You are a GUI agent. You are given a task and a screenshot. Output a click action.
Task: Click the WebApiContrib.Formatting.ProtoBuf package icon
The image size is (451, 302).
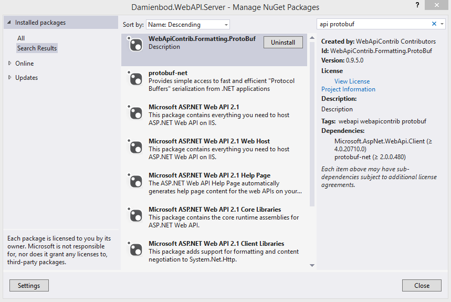click(x=135, y=45)
